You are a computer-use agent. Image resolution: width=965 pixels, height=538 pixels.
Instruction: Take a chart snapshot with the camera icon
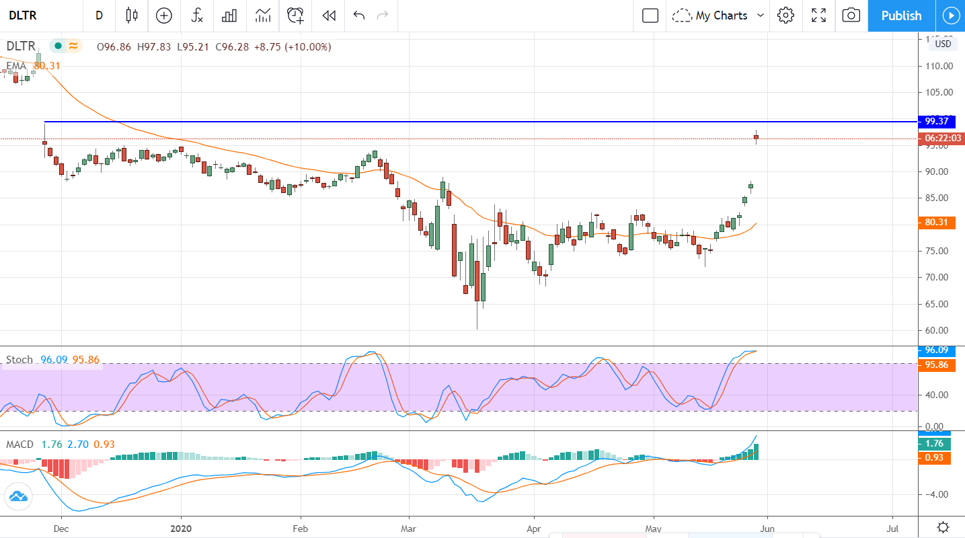[x=851, y=15]
